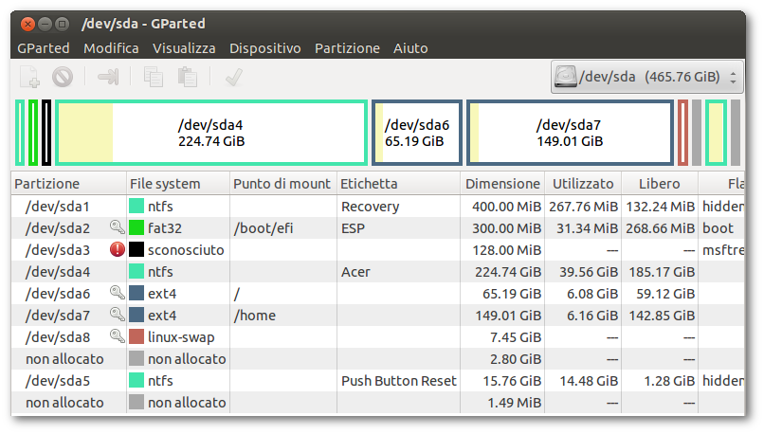The image size is (764, 434).
Task: Select the /dev/sda6 ext4 table row
Action: click(x=284, y=293)
